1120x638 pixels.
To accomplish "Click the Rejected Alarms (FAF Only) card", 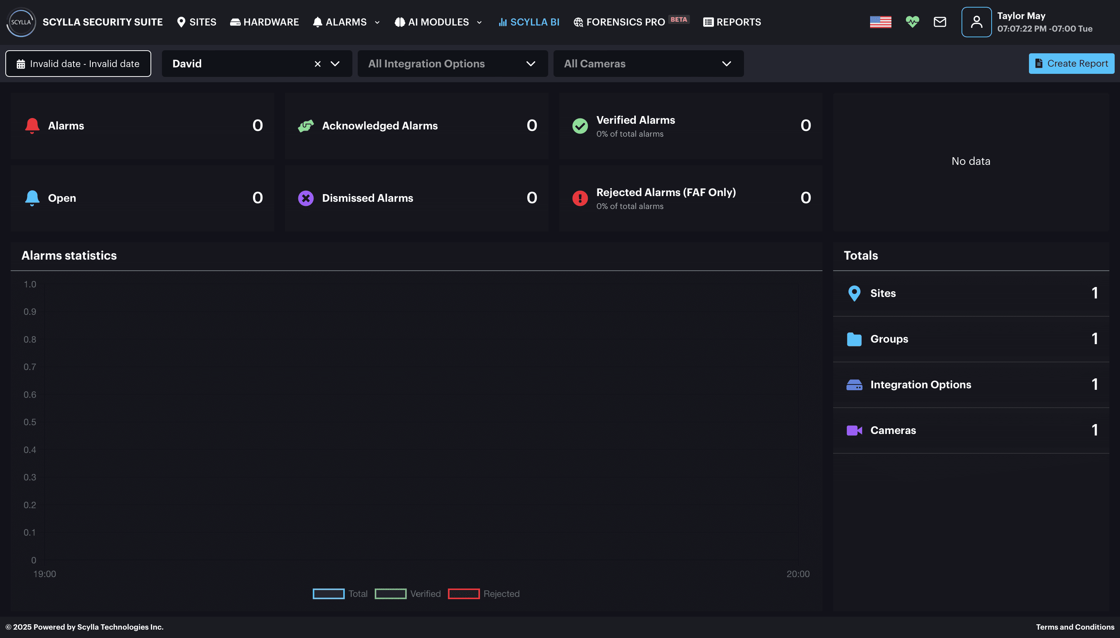I will pyautogui.click(x=690, y=198).
